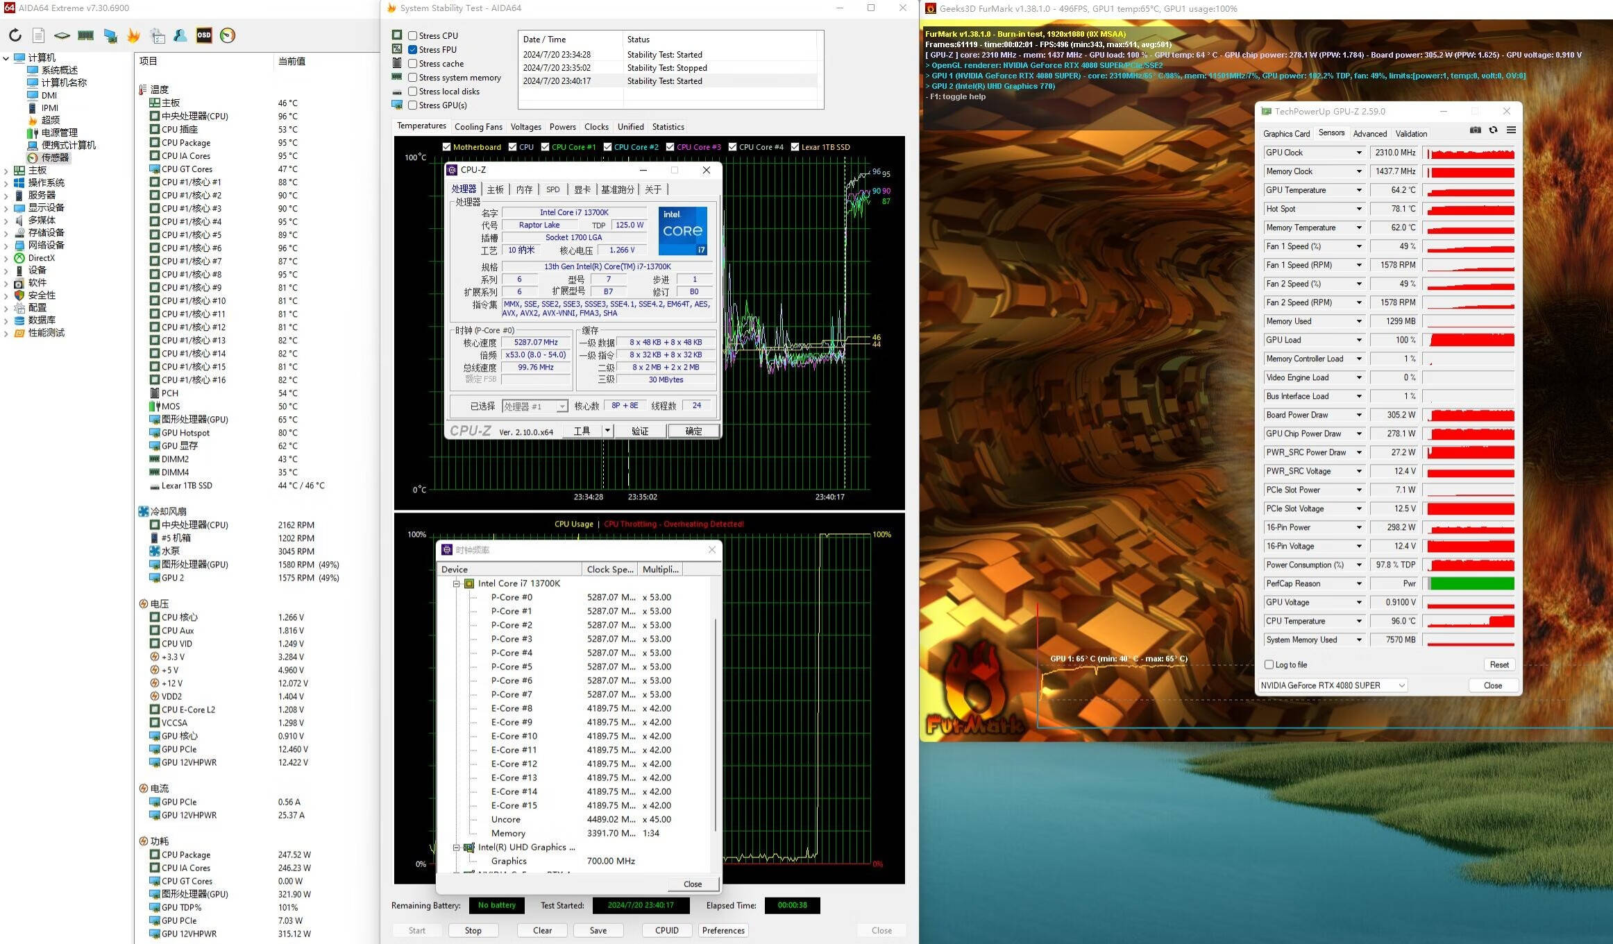
Task: Select 系统概述 in the AIDA64 tree
Action: pyautogui.click(x=59, y=70)
